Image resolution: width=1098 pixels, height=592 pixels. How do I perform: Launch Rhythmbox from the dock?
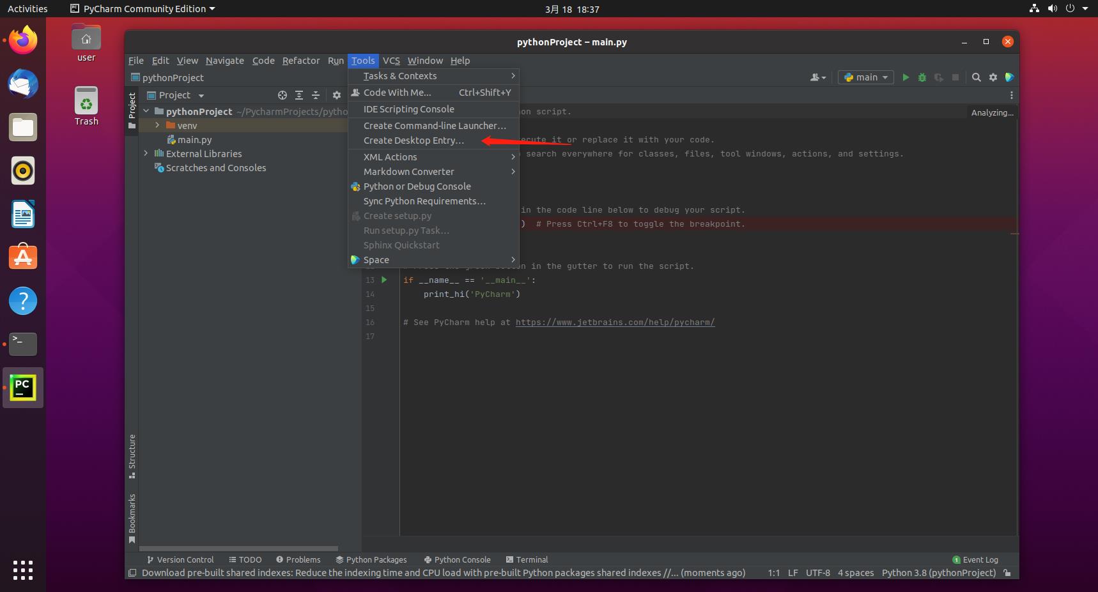click(x=23, y=171)
